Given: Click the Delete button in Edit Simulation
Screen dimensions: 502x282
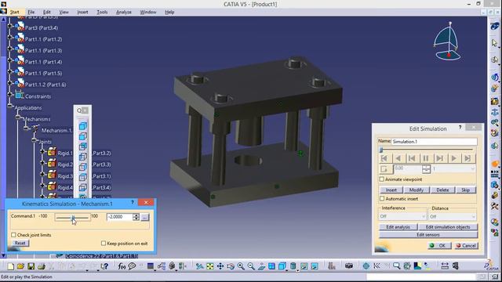Looking at the screenshot, I should (442, 190).
